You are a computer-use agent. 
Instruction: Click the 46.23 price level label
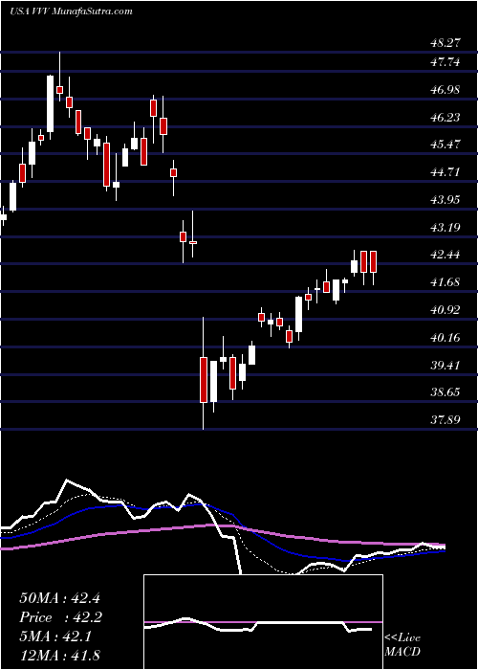coord(445,118)
